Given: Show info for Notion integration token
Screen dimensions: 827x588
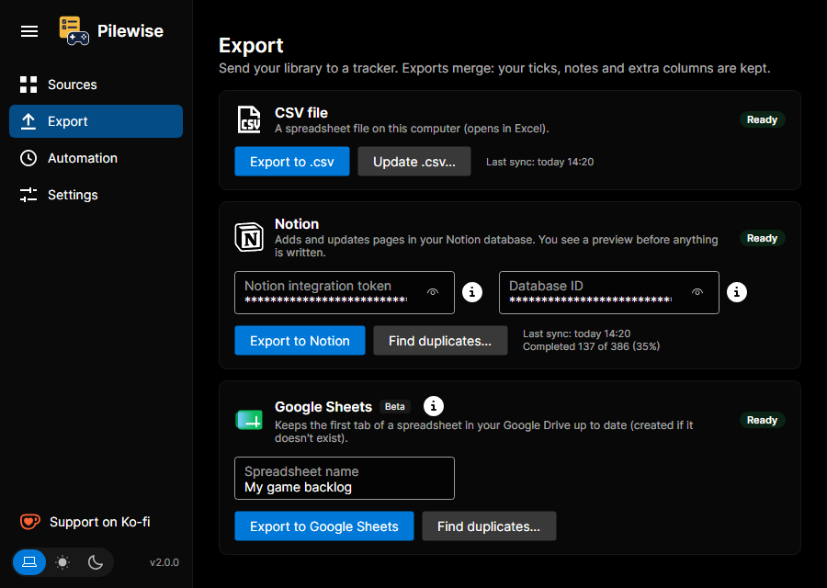Looking at the screenshot, I should (x=472, y=292).
